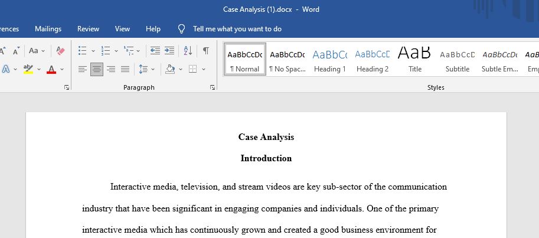539x238 pixels.
Task: Apply the Title style
Action: pyautogui.click(x=415, y=59)
